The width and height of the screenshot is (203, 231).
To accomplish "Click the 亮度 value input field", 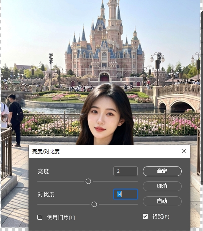I will point(126,171).
